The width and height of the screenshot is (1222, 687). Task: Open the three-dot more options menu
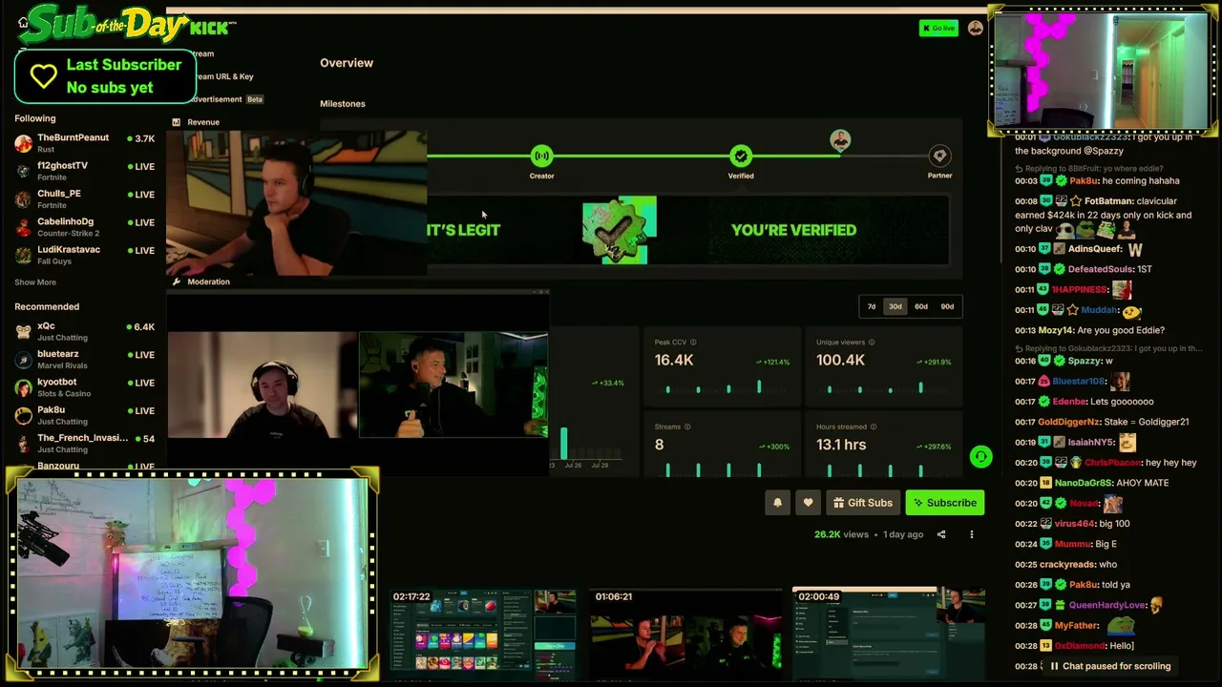click(x=972, y=534)
